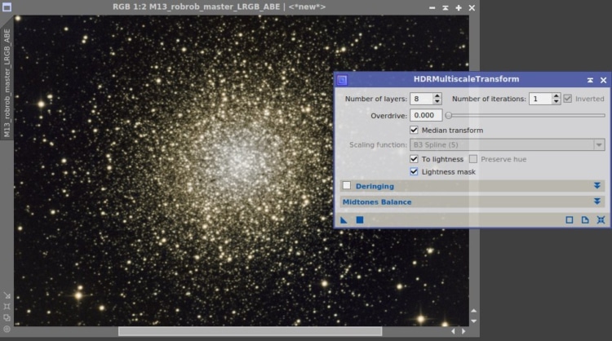Toggle the Preserve hue checkbox
Image resolution: width=612 pixels, height=341 pixels.
click(x=473, y=159)
